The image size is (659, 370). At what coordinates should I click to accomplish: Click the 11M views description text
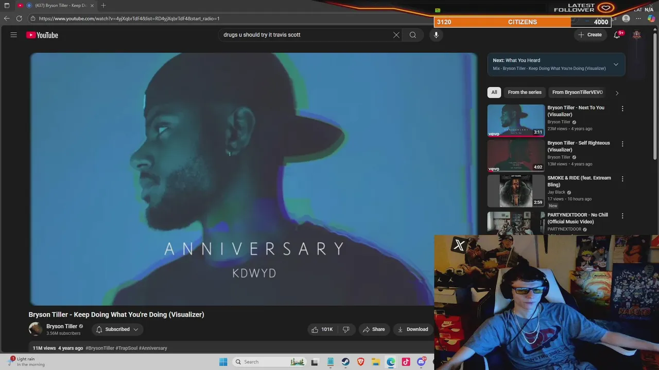(x=44, y=348)
